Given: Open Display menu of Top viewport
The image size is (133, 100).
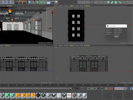Looking at the screenshot, I should point(66,6).
